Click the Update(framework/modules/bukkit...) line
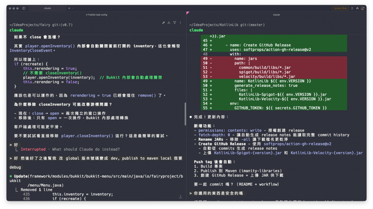Viewport: 373px width, 209px height. point(96,181)
